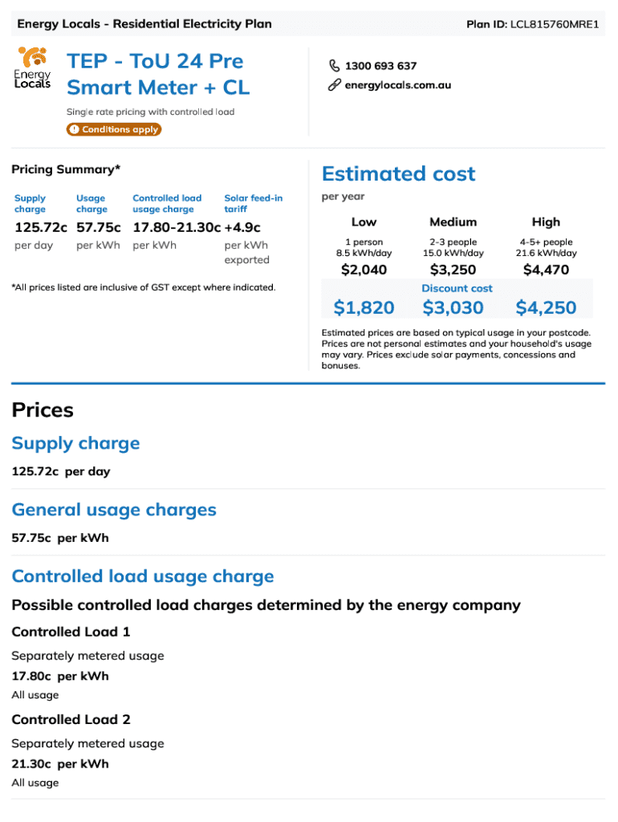Select the Low usage discount cost $1,820
Screen dimensions: 618x822
[x=364, y=307]
